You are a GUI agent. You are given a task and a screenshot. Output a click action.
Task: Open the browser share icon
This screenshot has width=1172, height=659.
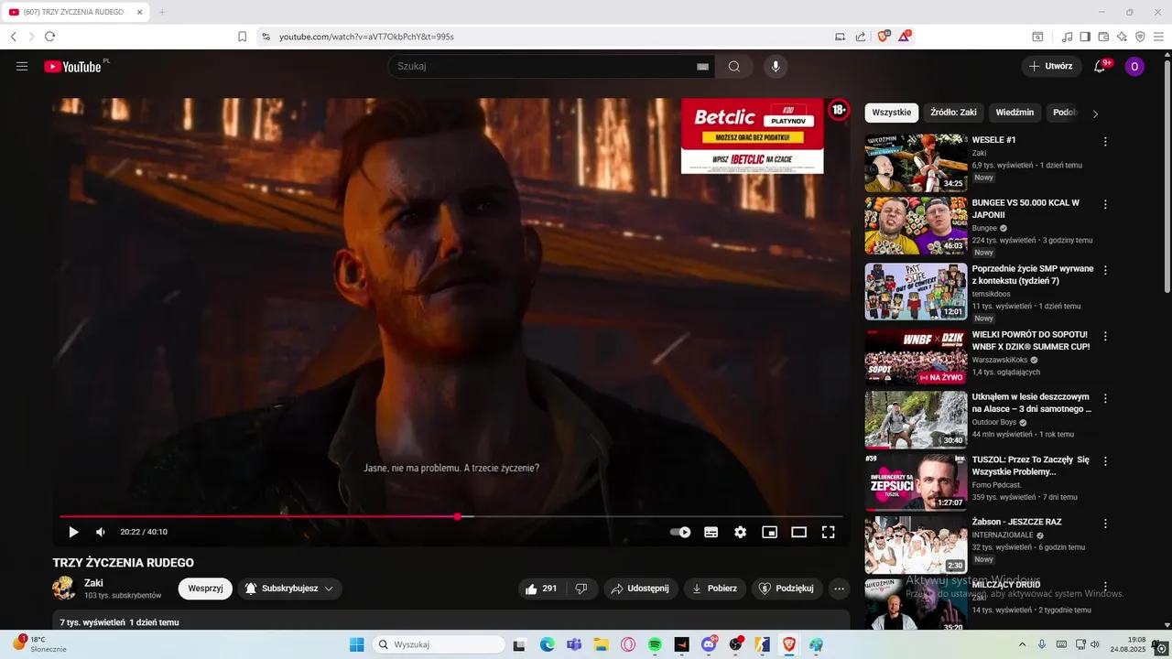pyautogui.click(x=861, y=37)
